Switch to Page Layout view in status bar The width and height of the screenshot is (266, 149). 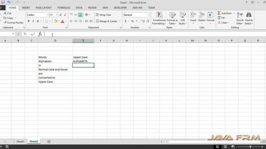(x=225, y=147)
